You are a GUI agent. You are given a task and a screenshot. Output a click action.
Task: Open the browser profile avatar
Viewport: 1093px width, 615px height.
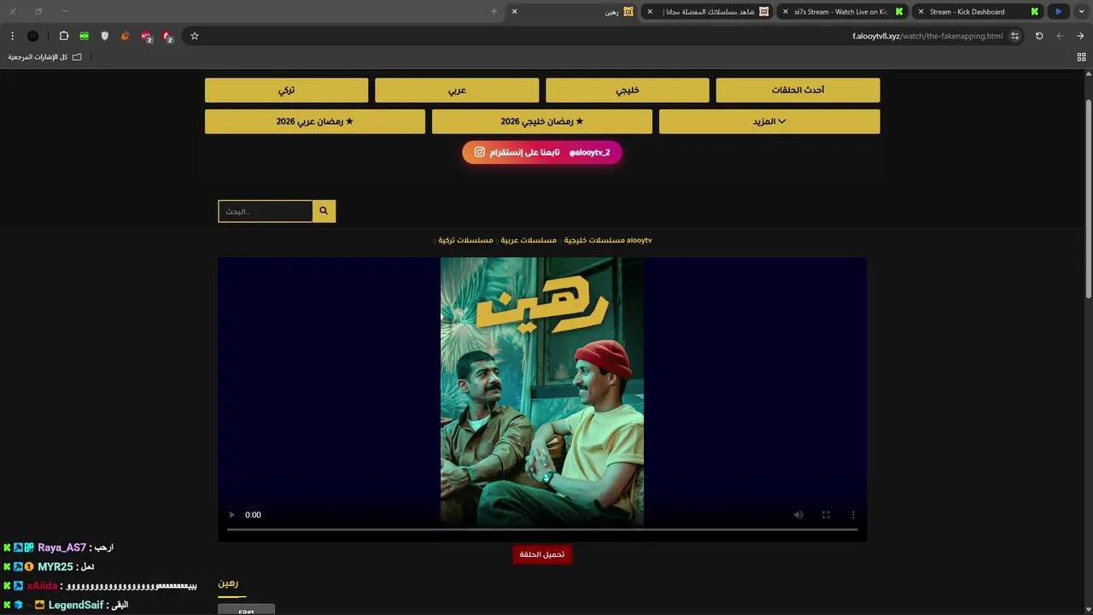32,36
